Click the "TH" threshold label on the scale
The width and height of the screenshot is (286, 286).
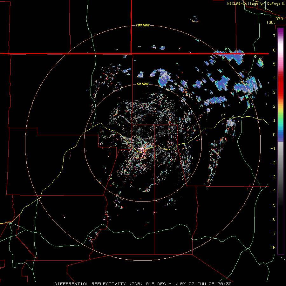pos(273,248)
